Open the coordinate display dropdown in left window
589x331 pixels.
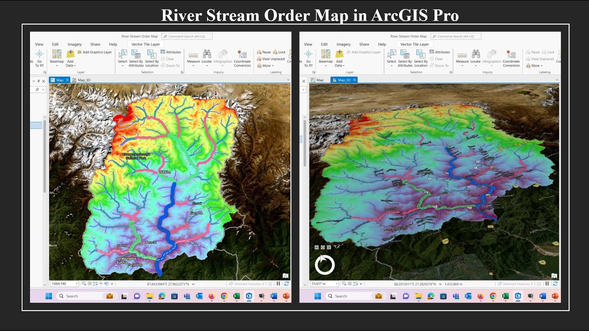(x=194, y=284)
